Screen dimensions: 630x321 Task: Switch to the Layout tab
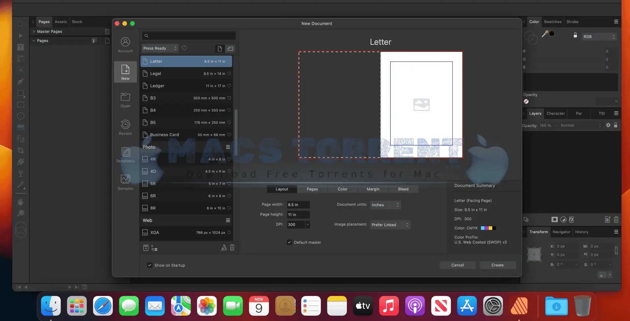(x=282, y=189)
